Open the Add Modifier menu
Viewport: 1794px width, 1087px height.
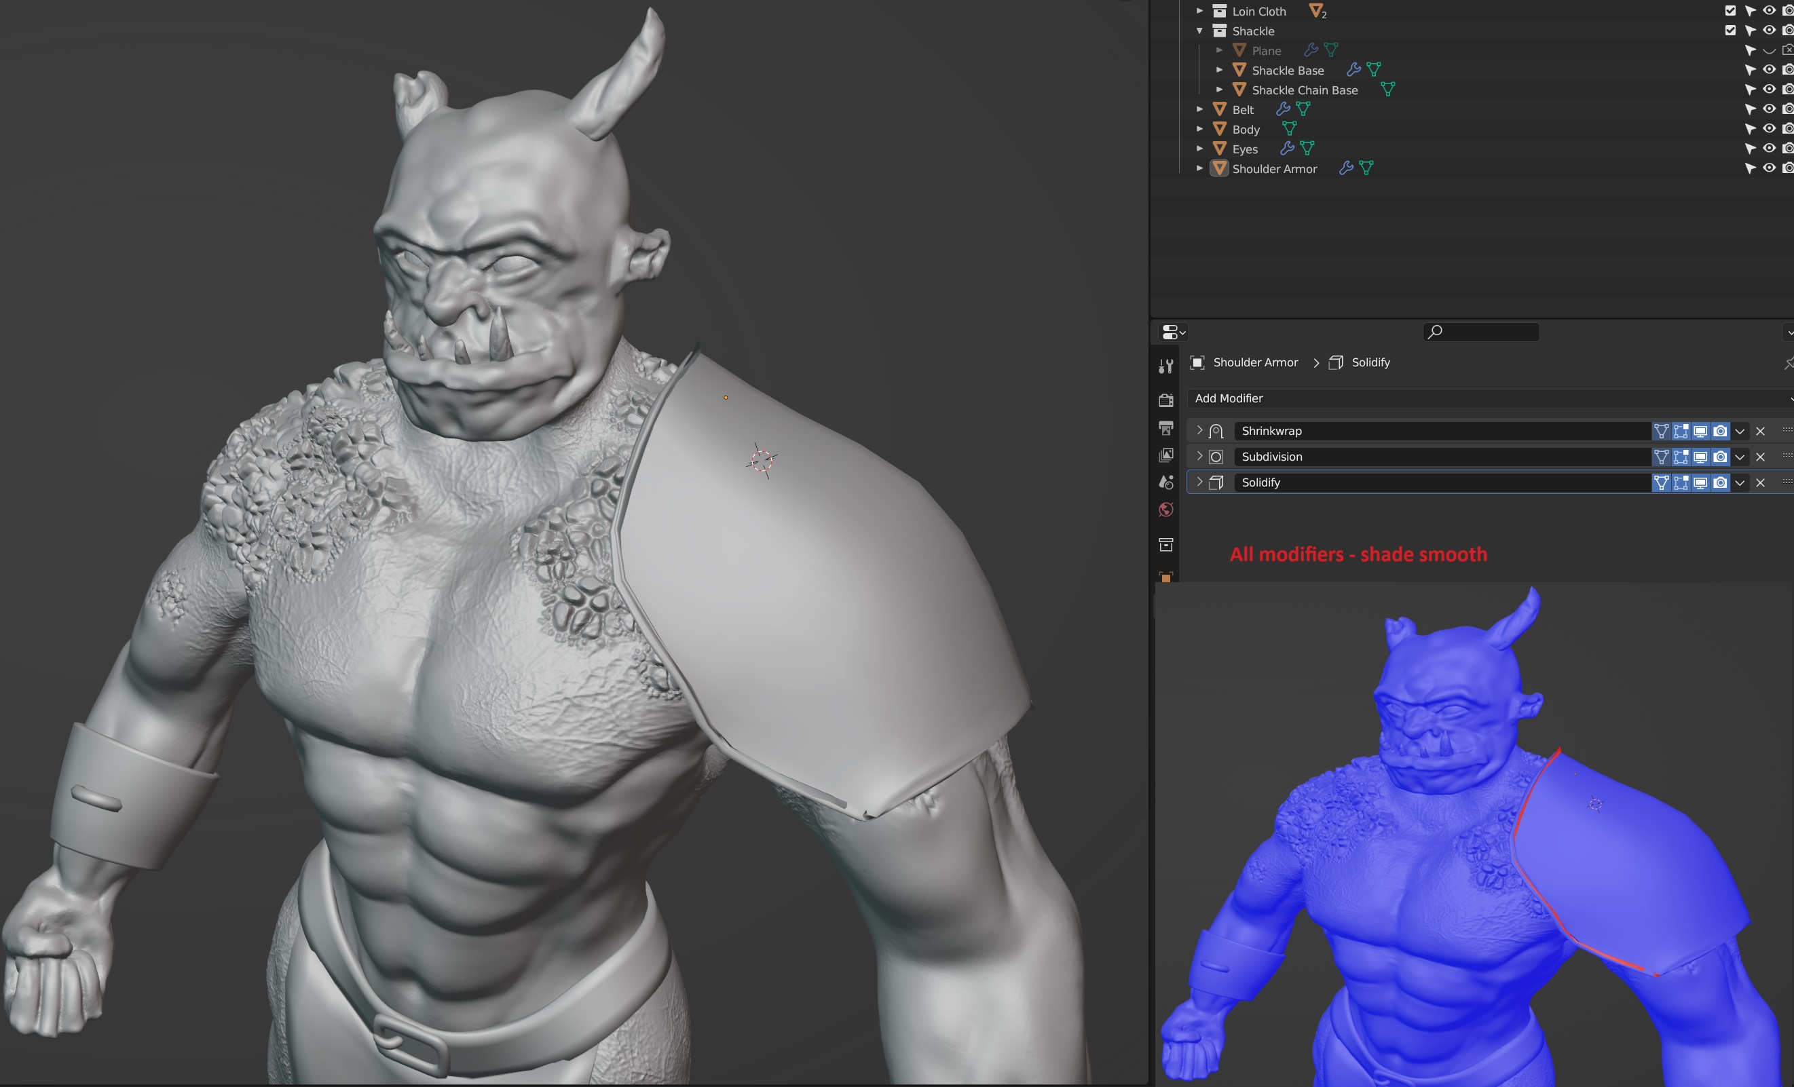click(1491, 398)
